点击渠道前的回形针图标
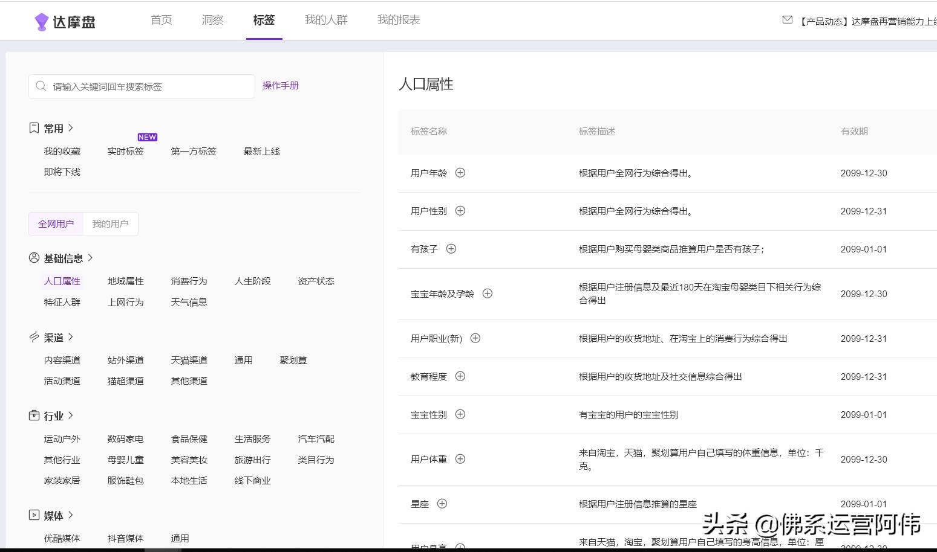The image size is (937, 552). click(34, 337)
